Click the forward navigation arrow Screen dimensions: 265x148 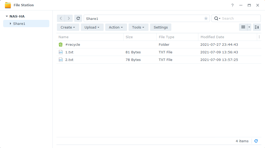(69, 18)
